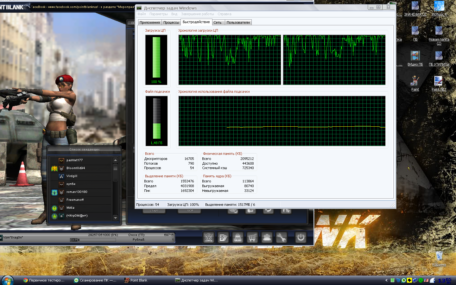The image size is (456, 285).
Task: Open the Paint.NET desktop shortcut
Action: (439, 84)
